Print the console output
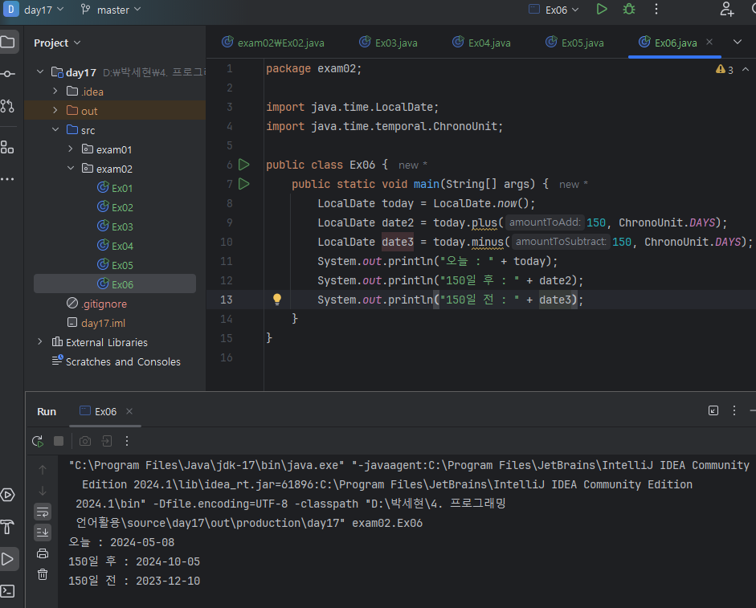 pos(43,553)
